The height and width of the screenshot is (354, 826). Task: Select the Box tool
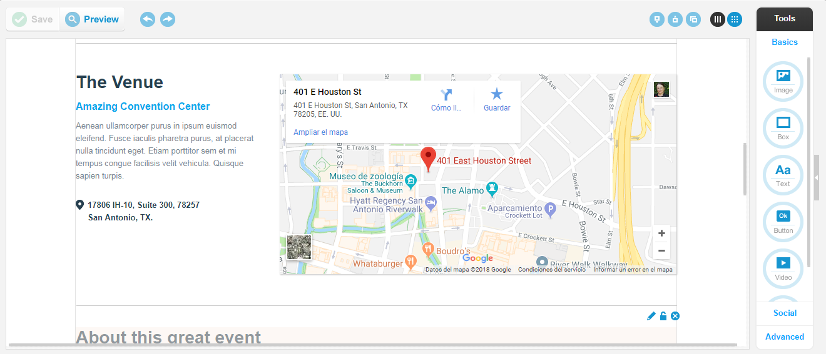[783, 127]
